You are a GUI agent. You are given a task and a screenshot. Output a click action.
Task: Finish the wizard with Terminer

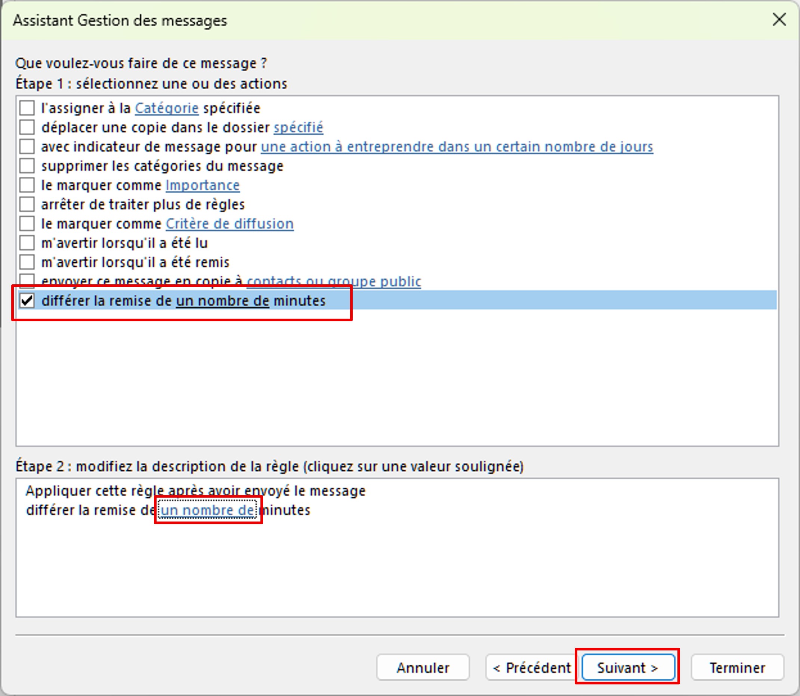pyautogui.click(x=737, y=668)
